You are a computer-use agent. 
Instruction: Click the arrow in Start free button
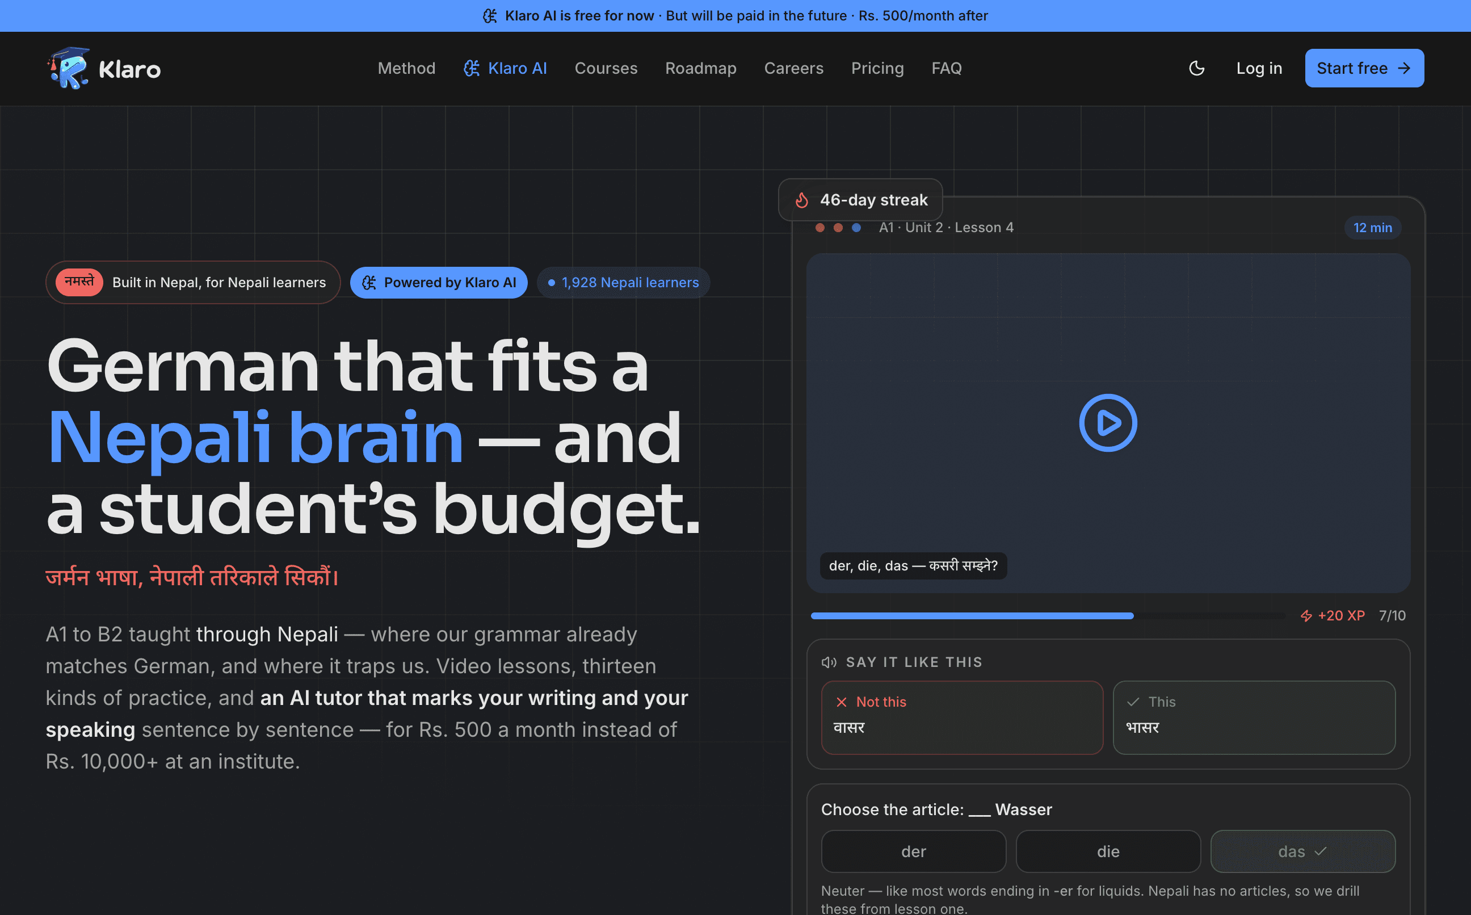(x=1405, y=68)
